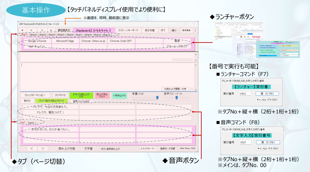Click the > arrow beside 読み上げ切替
The image size is (310, 172).
coord(43,148)
